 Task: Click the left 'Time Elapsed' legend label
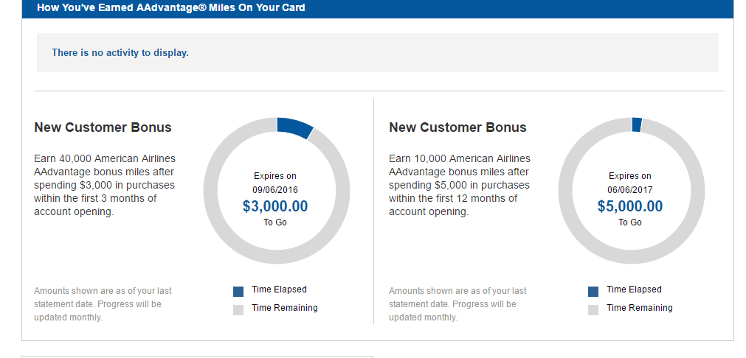[x=279, y=289]
